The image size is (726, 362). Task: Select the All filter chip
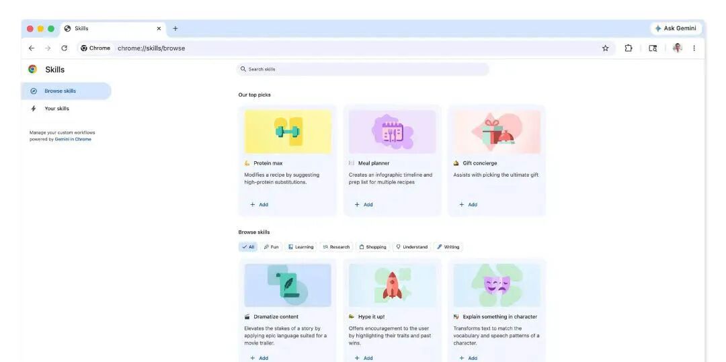click(248, 247)
